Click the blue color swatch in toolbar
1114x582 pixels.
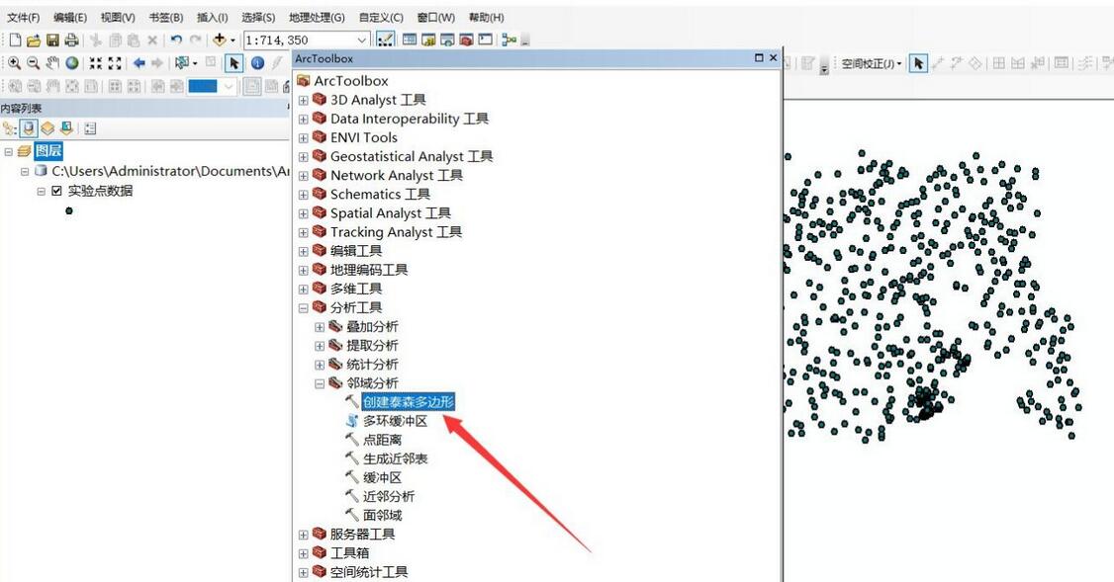[x=203, y=87]
